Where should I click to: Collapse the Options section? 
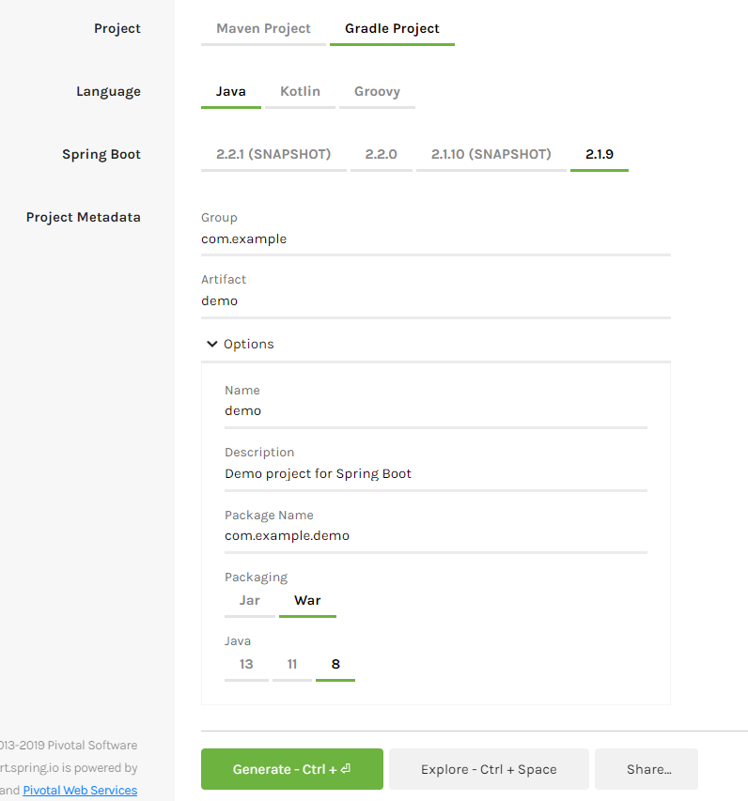click(x=239, y=344)
